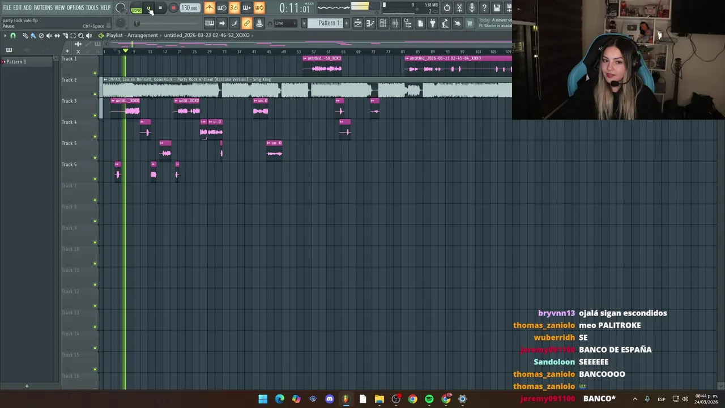The width and height of the screenshot is (725, 408).
Task: Open the Piano roll view
Action: tap(370, 23)
